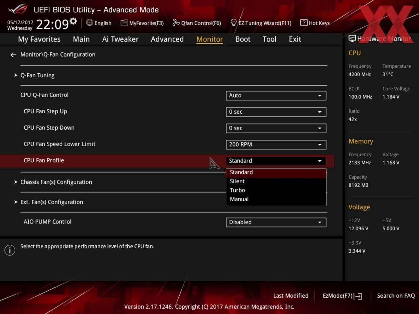Click the Ratio value 42x

(x=353, y=119)
